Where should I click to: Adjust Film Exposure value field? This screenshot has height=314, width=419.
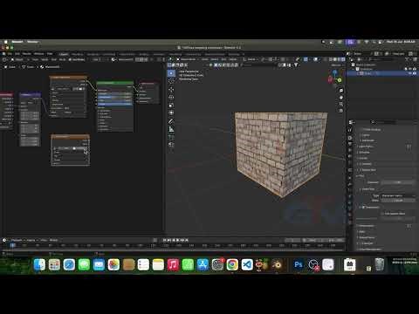(x=397, y=182)
